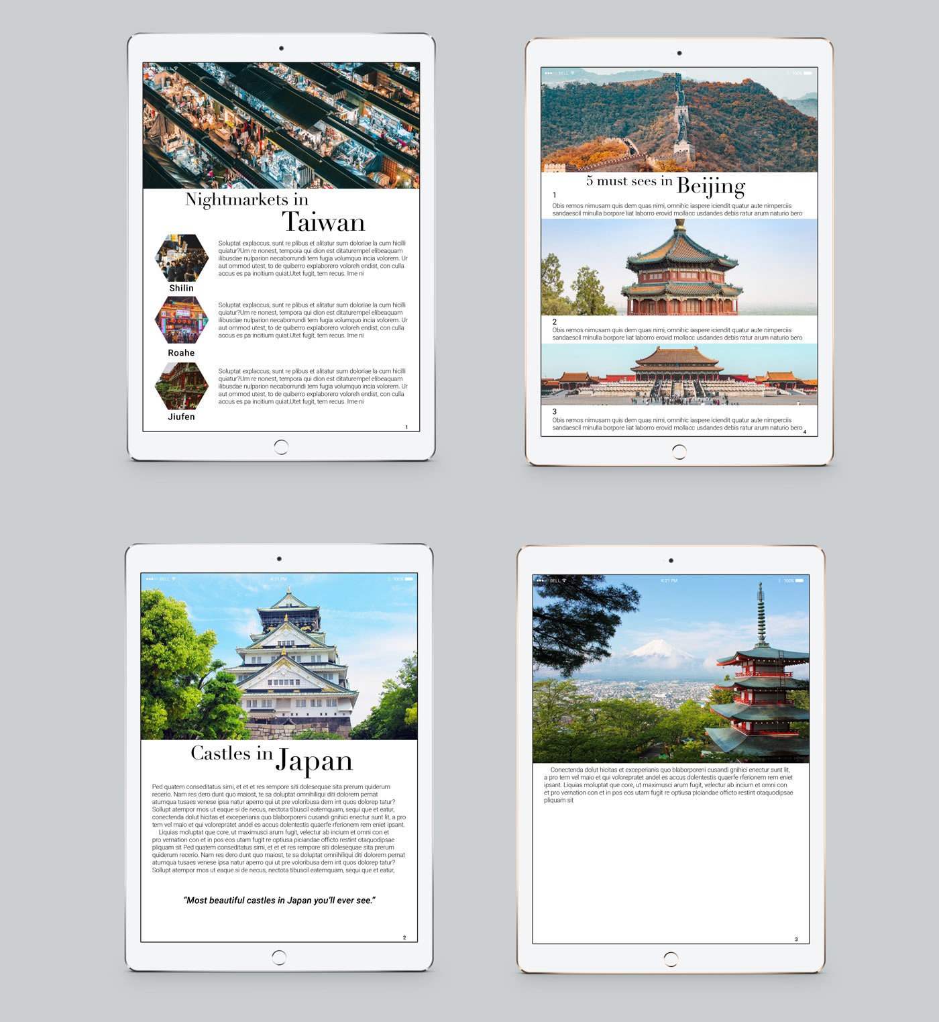
Task: Select the Mount Fuji and pagoda photo
Action: coord(671,668)
